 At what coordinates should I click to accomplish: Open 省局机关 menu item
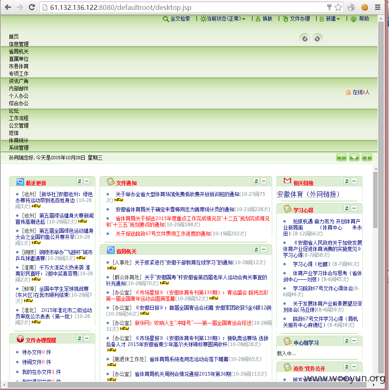[19, 51]
